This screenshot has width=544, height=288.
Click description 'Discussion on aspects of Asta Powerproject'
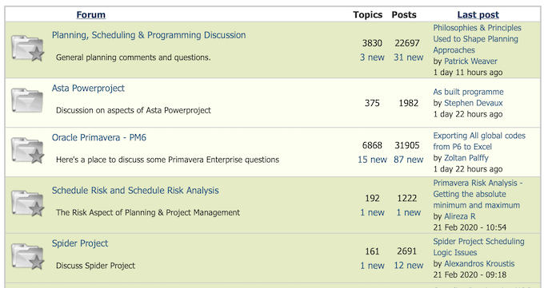(x=134, y=110)
